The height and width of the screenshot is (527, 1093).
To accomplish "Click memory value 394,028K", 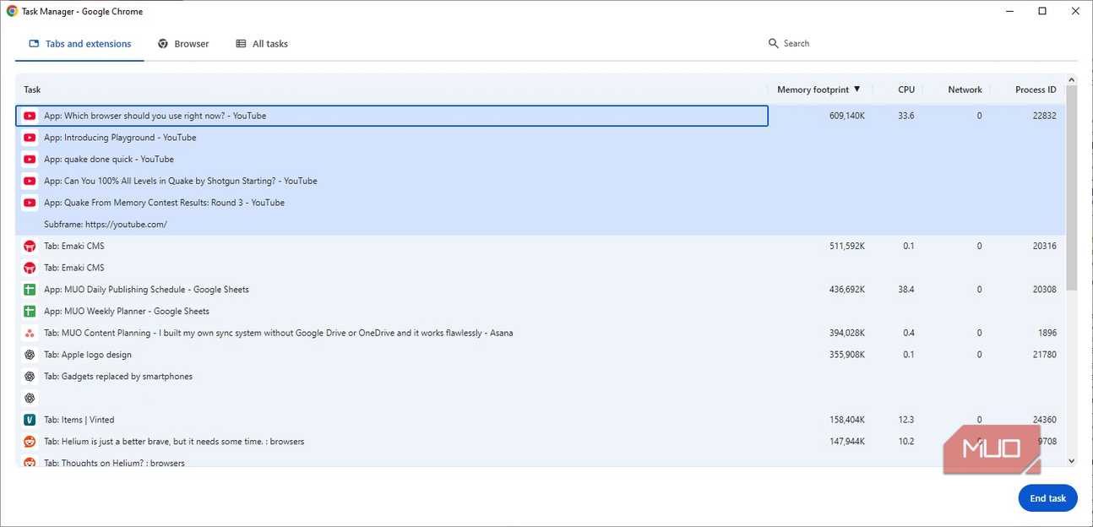I will (x=847, y=333).
